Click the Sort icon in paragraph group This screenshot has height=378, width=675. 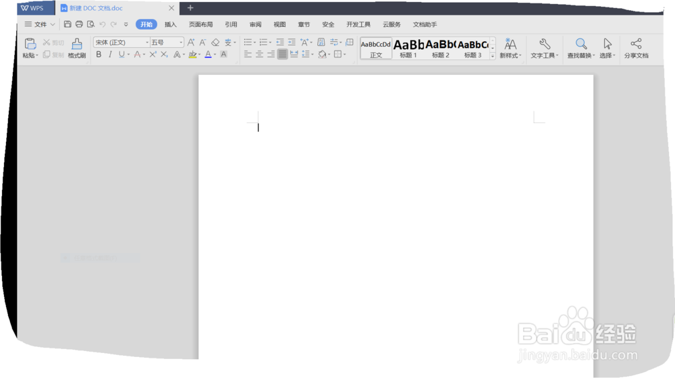click(321, 43)
